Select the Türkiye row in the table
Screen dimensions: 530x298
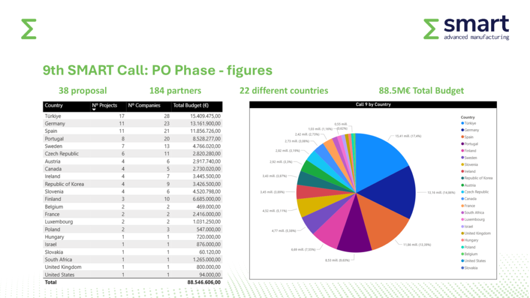tap(132, 116)
